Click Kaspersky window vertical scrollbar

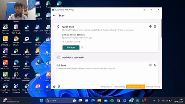click(x=161, y=29)
